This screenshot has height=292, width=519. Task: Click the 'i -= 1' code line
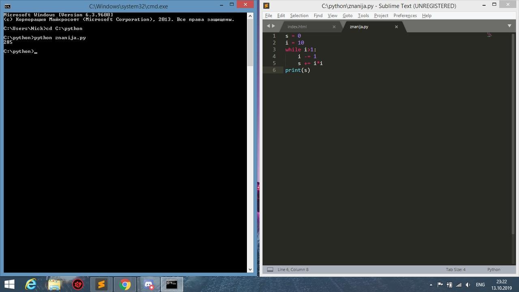click(307, 56)
